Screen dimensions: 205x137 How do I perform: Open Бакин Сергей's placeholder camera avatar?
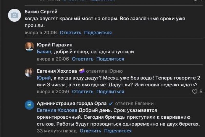[x=15, y=15]
